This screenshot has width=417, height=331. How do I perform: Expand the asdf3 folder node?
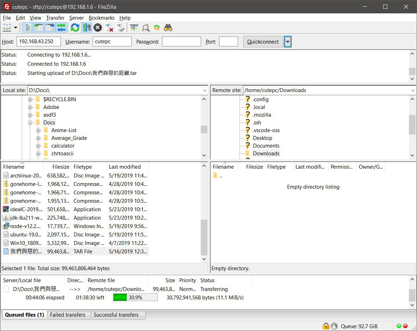[30, 115]
